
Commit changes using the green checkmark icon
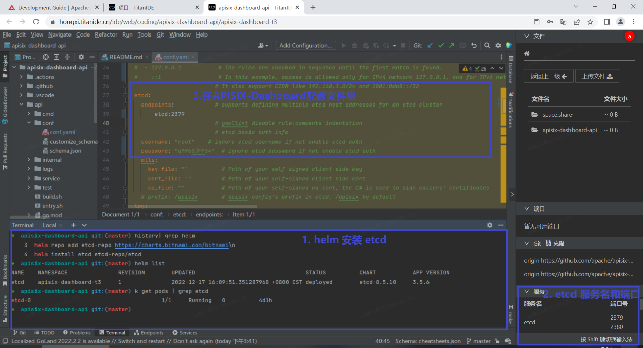pyautogui.click(x=441, y=45)
